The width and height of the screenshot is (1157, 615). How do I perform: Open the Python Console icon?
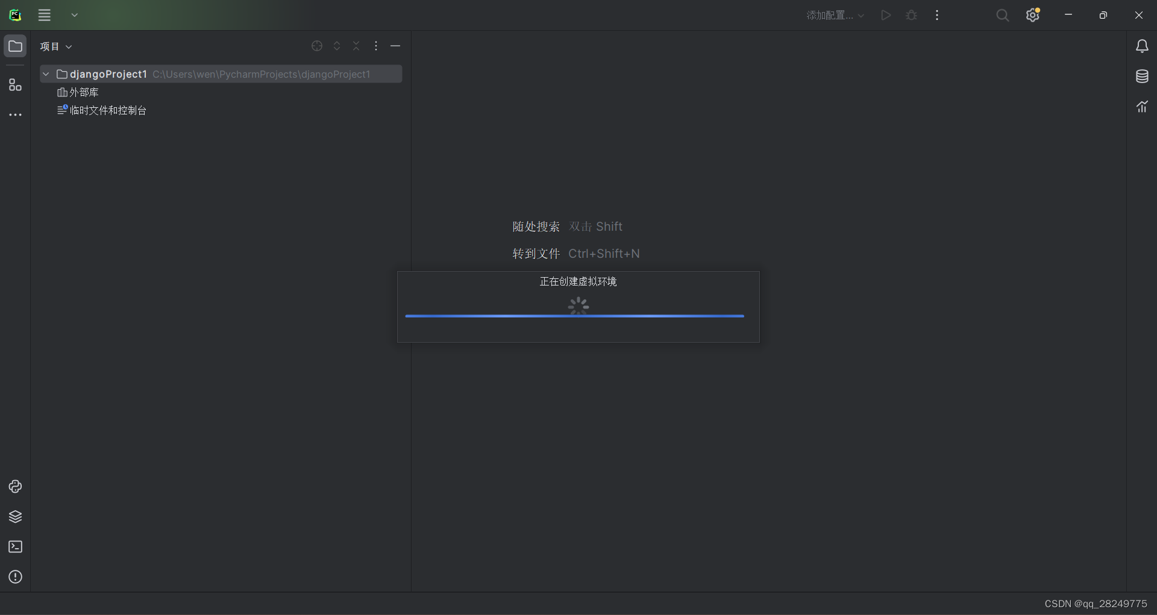click(x=15, y=486)
